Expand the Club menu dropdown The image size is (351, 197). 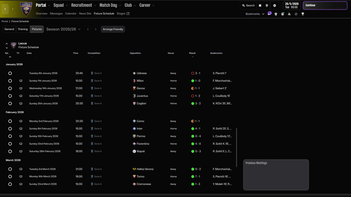pyautogui.click(x=135, y=5)
